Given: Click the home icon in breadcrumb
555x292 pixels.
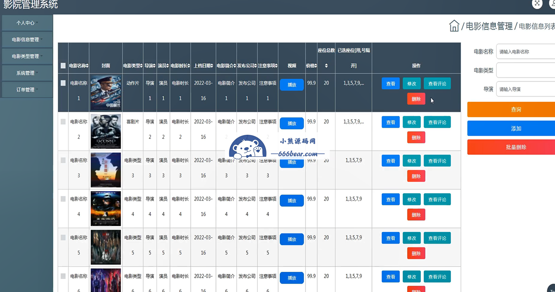Looking at the screenshot, I should (x=454, y=26).
